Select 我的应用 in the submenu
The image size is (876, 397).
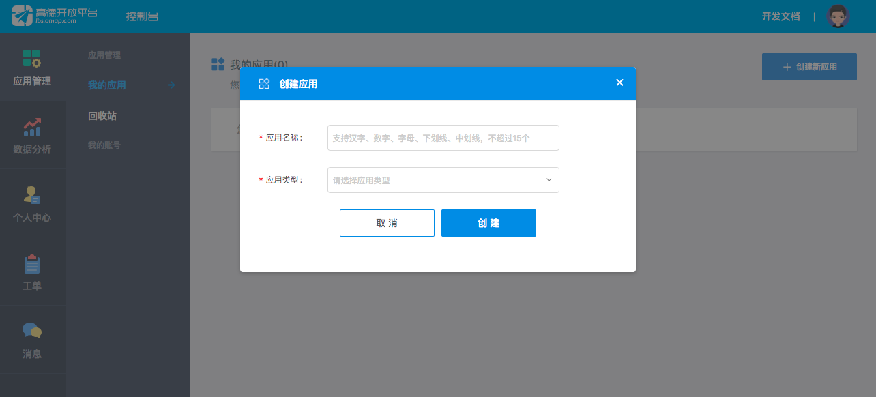107,85
